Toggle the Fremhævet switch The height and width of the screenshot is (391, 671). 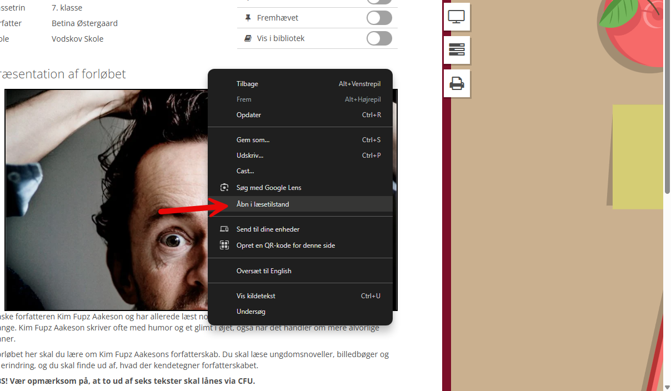[x=379, y=18]
